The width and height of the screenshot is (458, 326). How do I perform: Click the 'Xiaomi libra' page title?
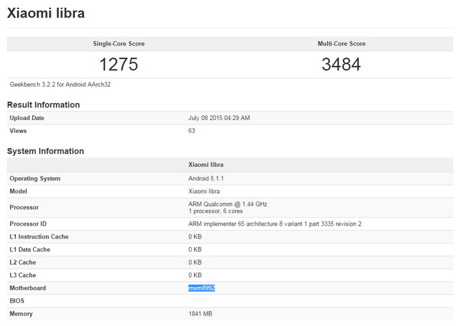46,13
